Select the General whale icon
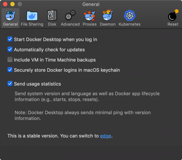Image resolution: width=182 pixels, height=160 pixels. [10, 16]
